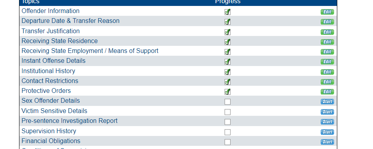Click Institutional History green checkmark
This screenshot has width=373, height=149.
[x=227, y=72]
